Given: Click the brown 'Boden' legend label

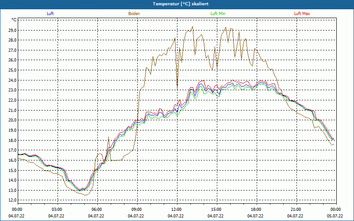Looking at the screenshot, I should coord(134,14).
